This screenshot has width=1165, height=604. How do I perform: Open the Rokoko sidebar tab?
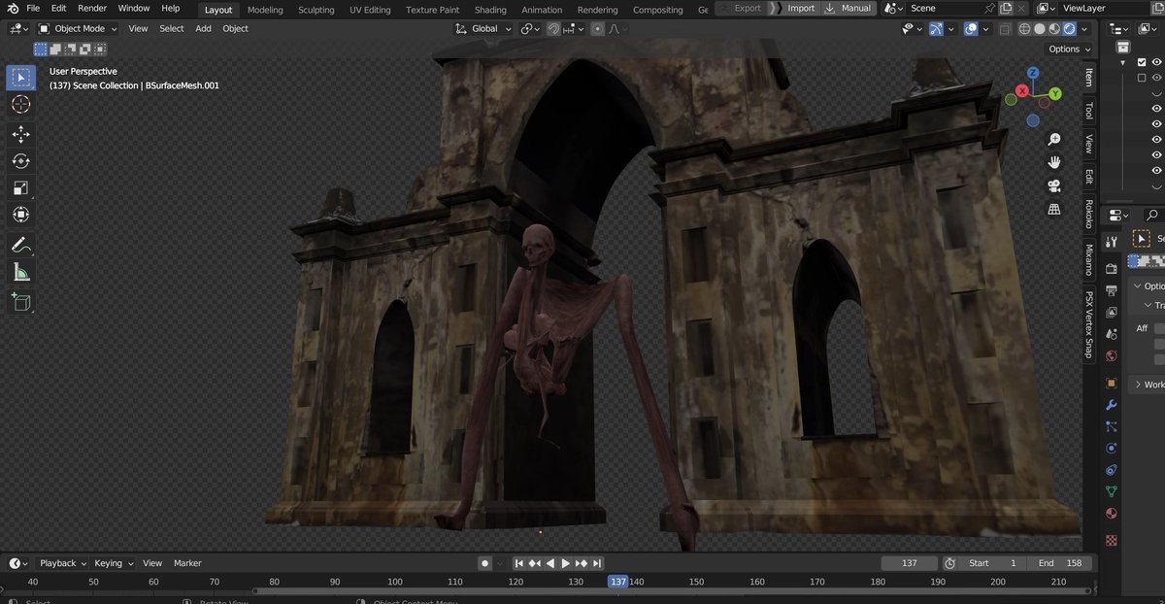pos(1088,216)
